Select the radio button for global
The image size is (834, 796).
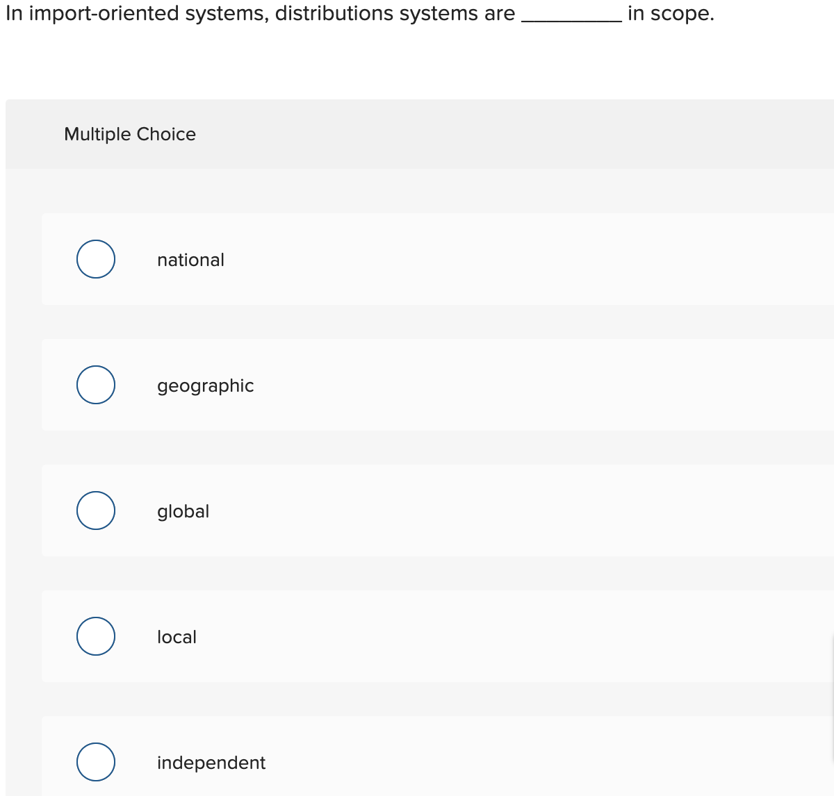(x=95, y=511)
